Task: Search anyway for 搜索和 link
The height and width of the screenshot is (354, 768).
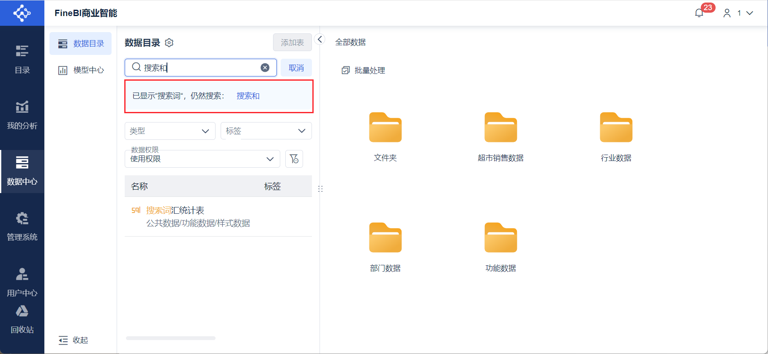Action: click(x=248, y=96)
